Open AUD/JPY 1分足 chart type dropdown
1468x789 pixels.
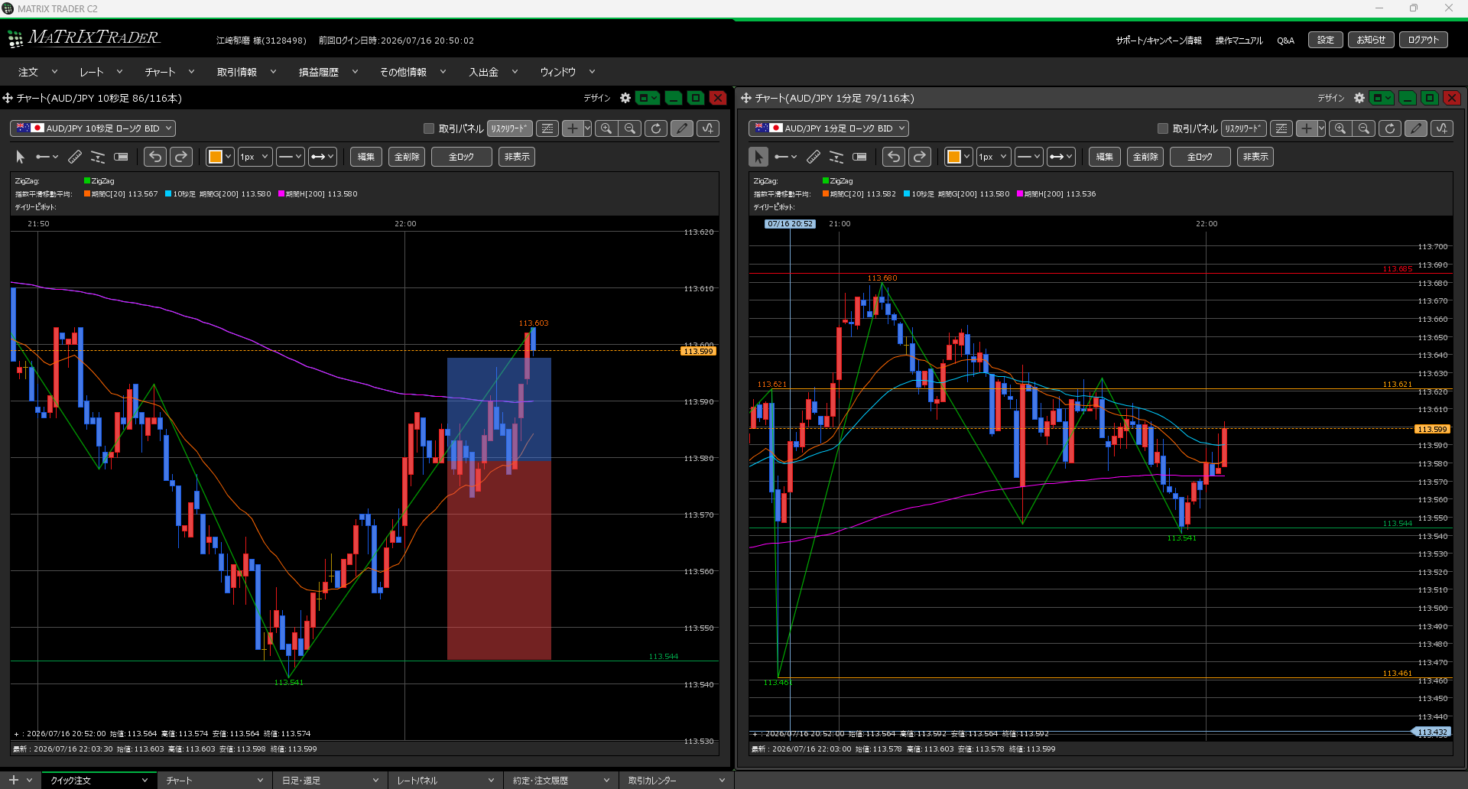[829, 128]
